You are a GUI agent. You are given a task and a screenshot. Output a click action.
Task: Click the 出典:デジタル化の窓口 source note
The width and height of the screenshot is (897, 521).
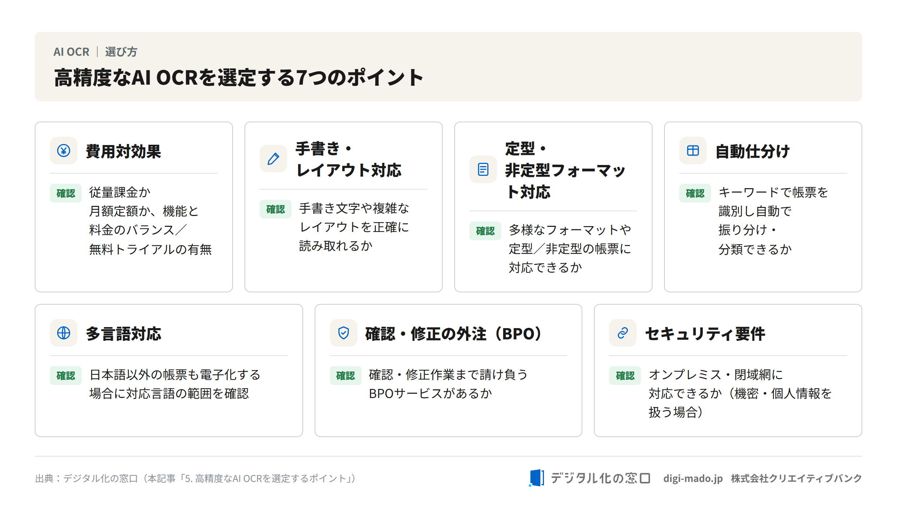(x=195, y=478)
